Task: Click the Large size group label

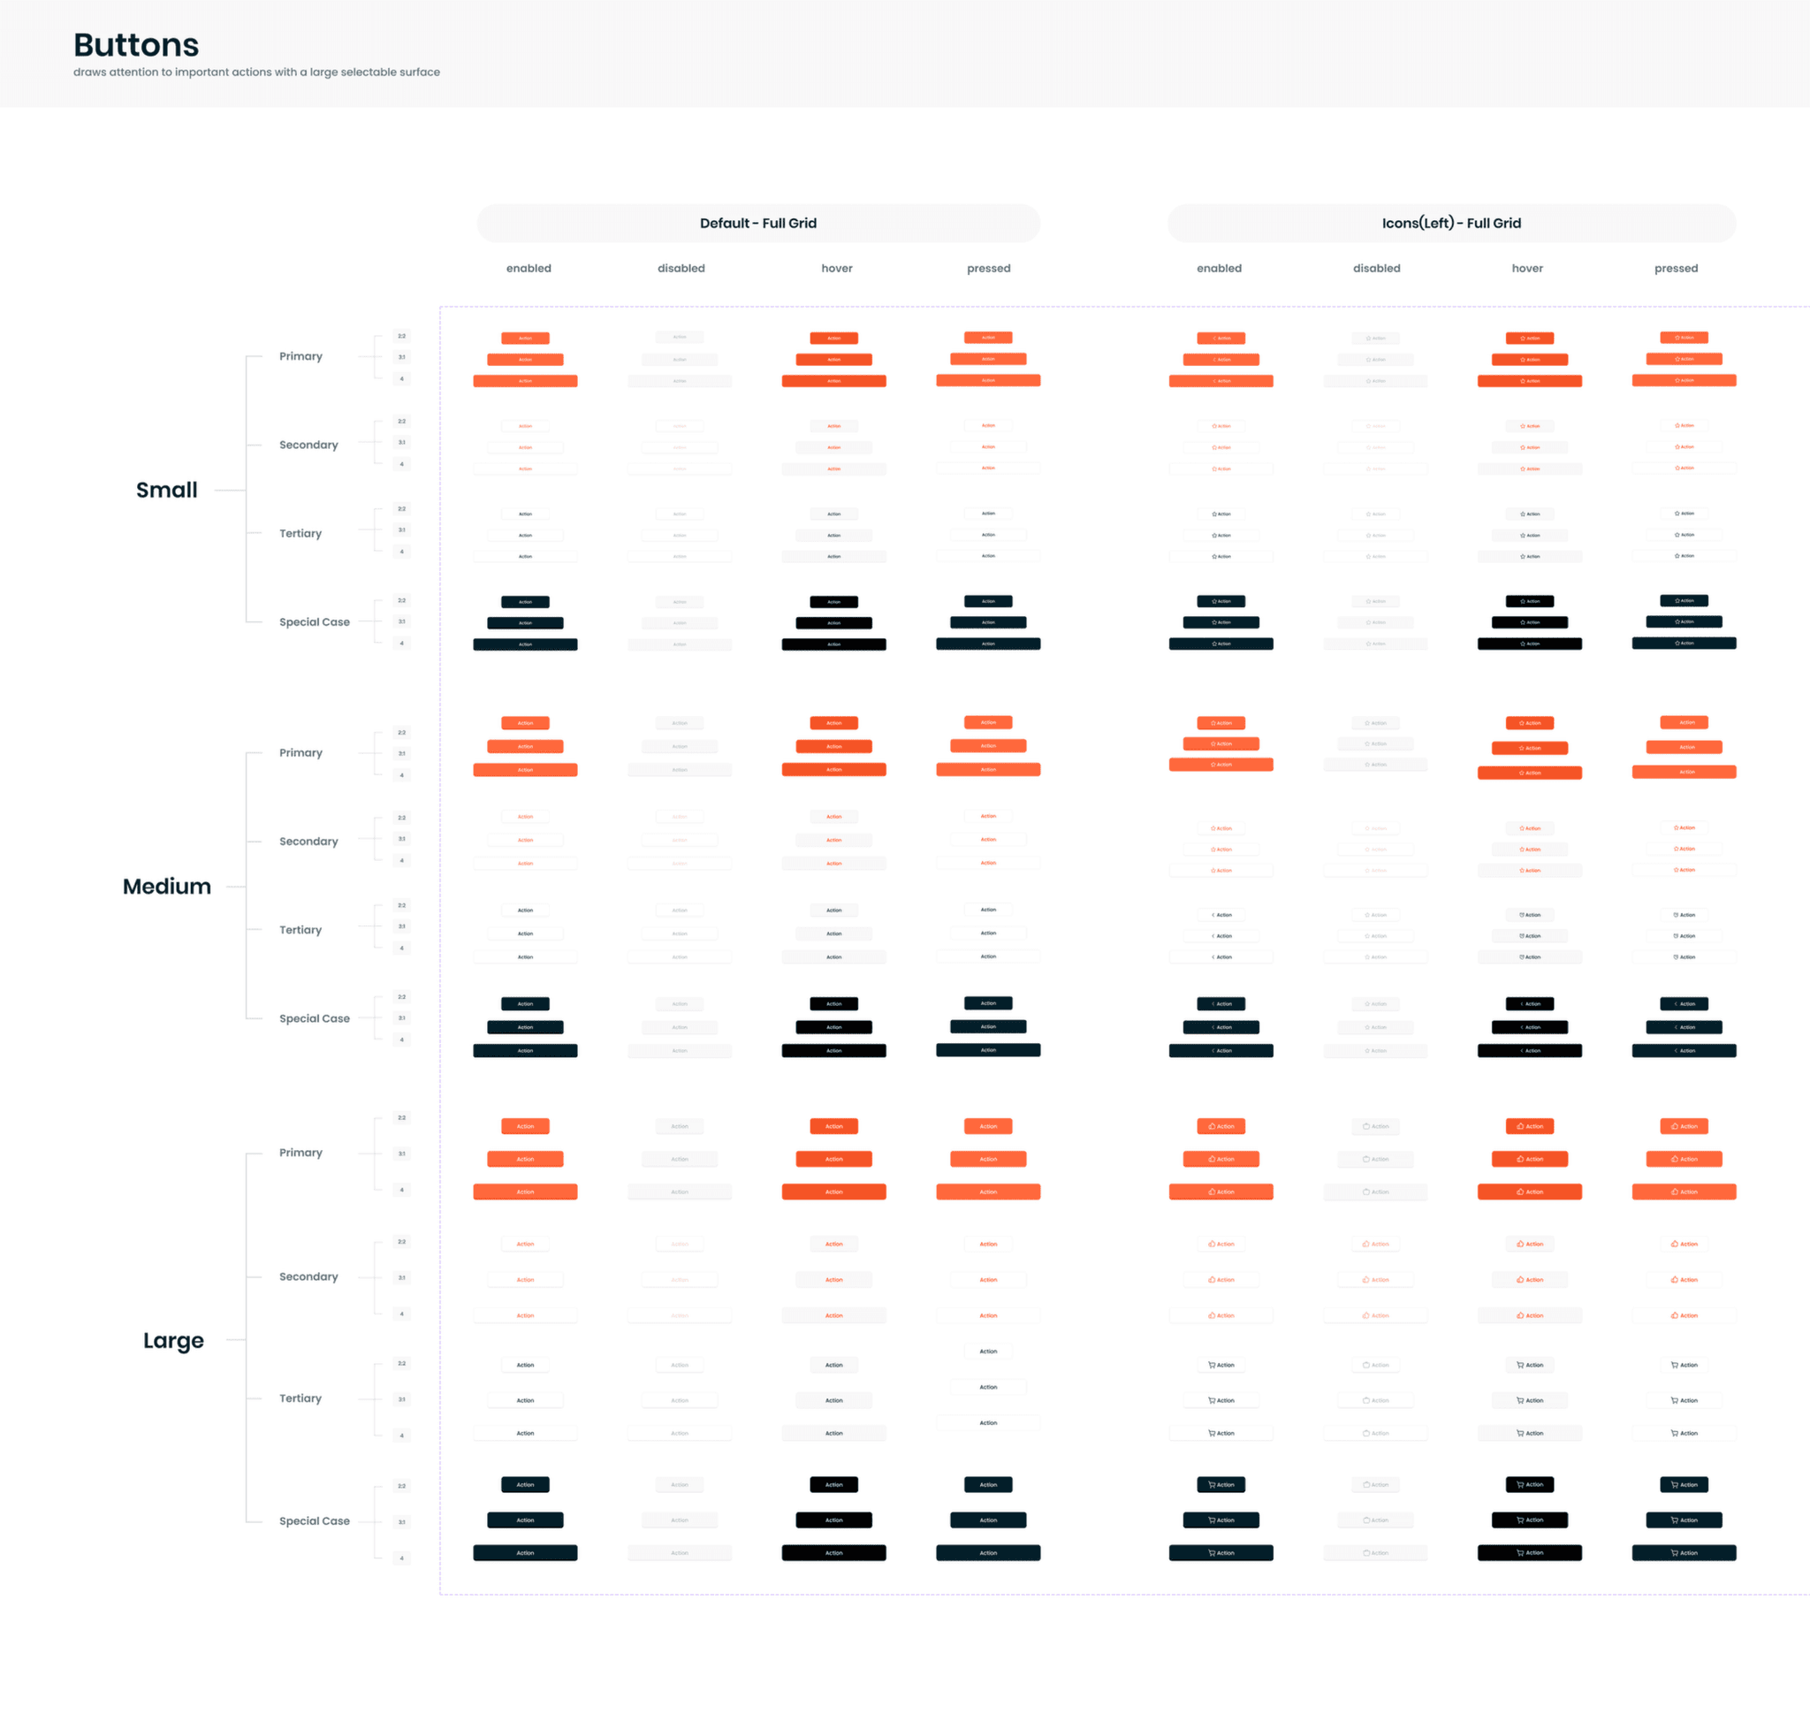Action: point(173,1340)
